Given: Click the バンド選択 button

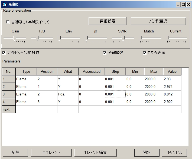Looking at the screenshot, I should click(158, 21).
